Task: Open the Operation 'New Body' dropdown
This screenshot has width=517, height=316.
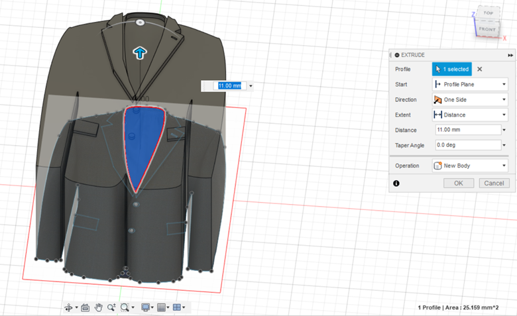Action: 470,166
